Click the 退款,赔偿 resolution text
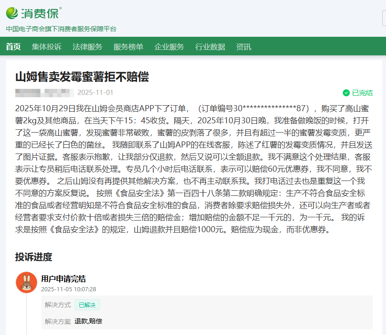Viewport: 386px width, 335px height. click(88, 321)
